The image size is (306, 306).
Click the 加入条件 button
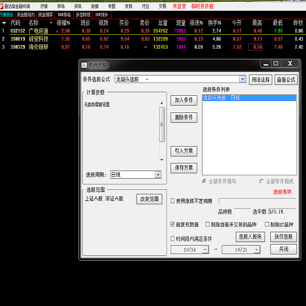(184, 100)
